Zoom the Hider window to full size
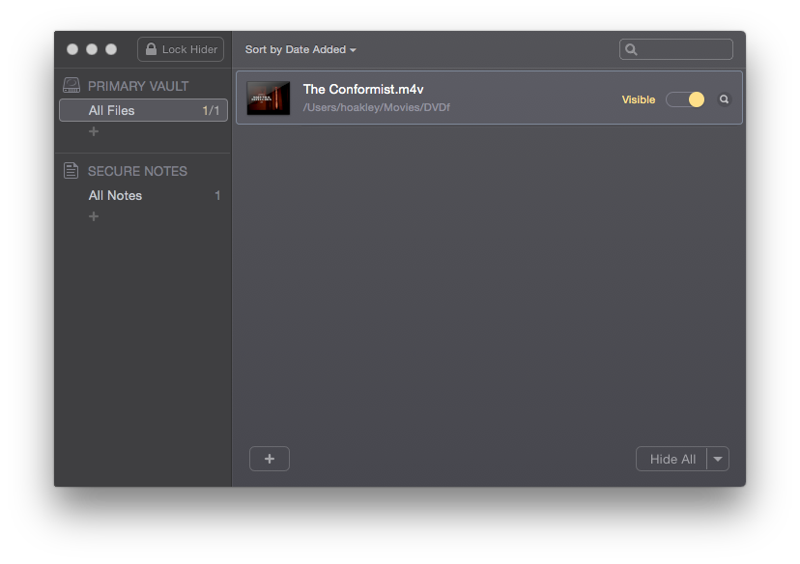This screenshot has height=564, width=800. click(111, 49)
